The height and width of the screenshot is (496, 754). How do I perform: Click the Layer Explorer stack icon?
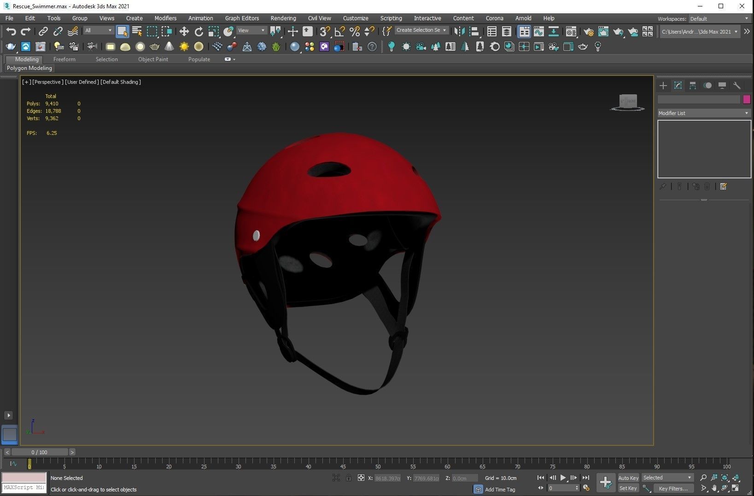506,31
